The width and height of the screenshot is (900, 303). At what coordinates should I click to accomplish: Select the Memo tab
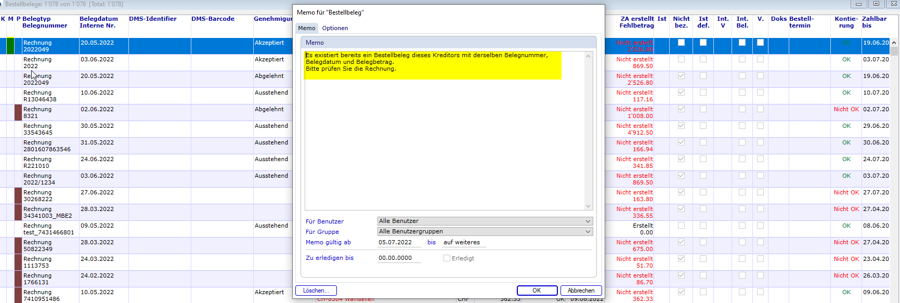click(306, 28)
